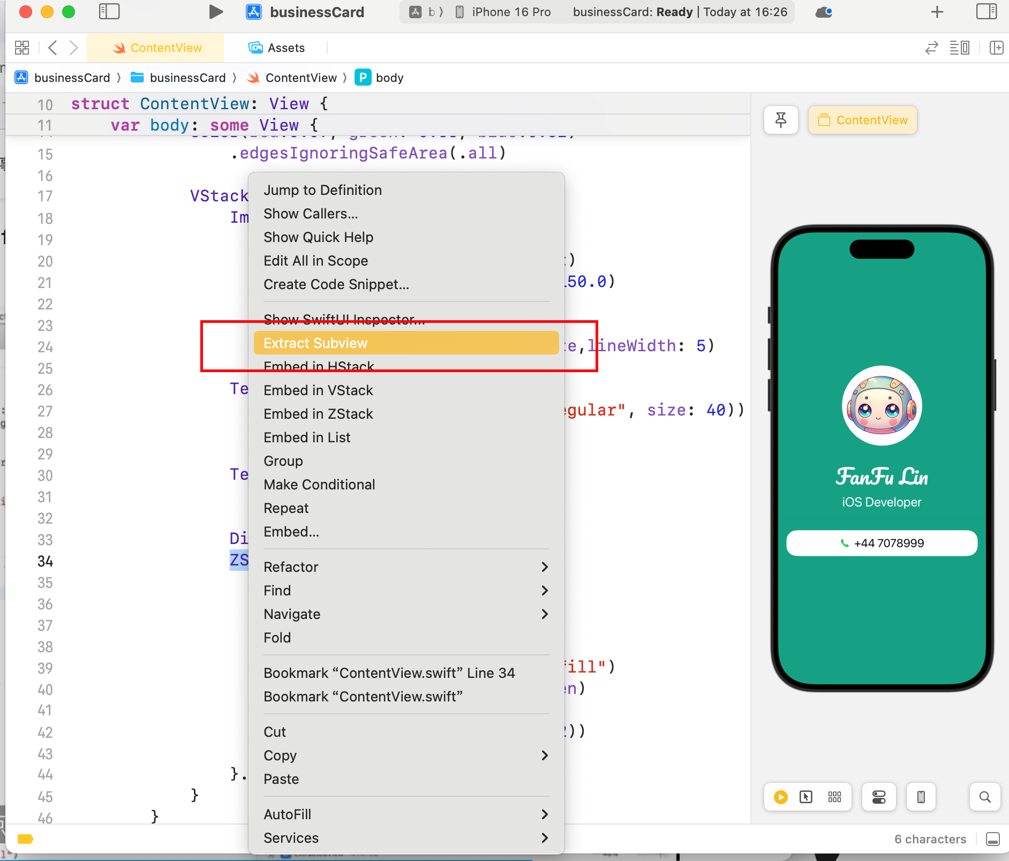Choose Paste from context menu
Screen dimensions: 1009x861
pos(406,779)
